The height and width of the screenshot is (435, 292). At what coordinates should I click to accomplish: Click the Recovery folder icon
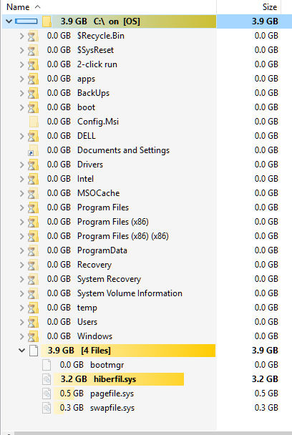33,265
